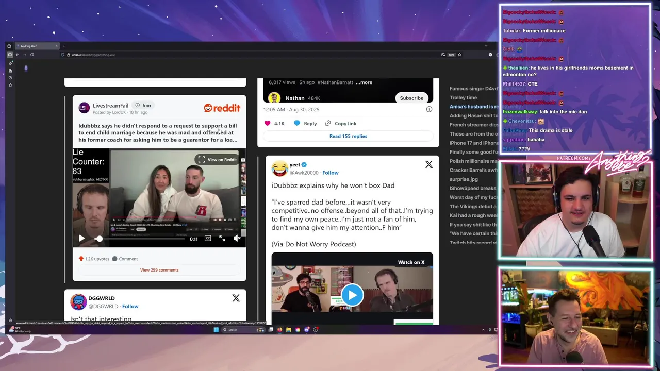This screenshot has width=660, height=371.
Task: Click the browser address bar URL
Action: coord(93,55)
